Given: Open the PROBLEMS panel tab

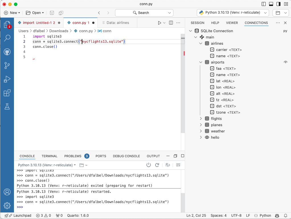Looking at the screenshot, I should (77, 156).
